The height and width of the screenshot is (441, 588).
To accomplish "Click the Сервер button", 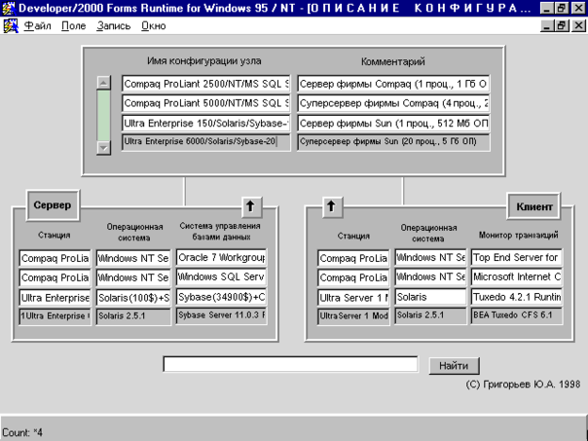I will pos(53,205).
